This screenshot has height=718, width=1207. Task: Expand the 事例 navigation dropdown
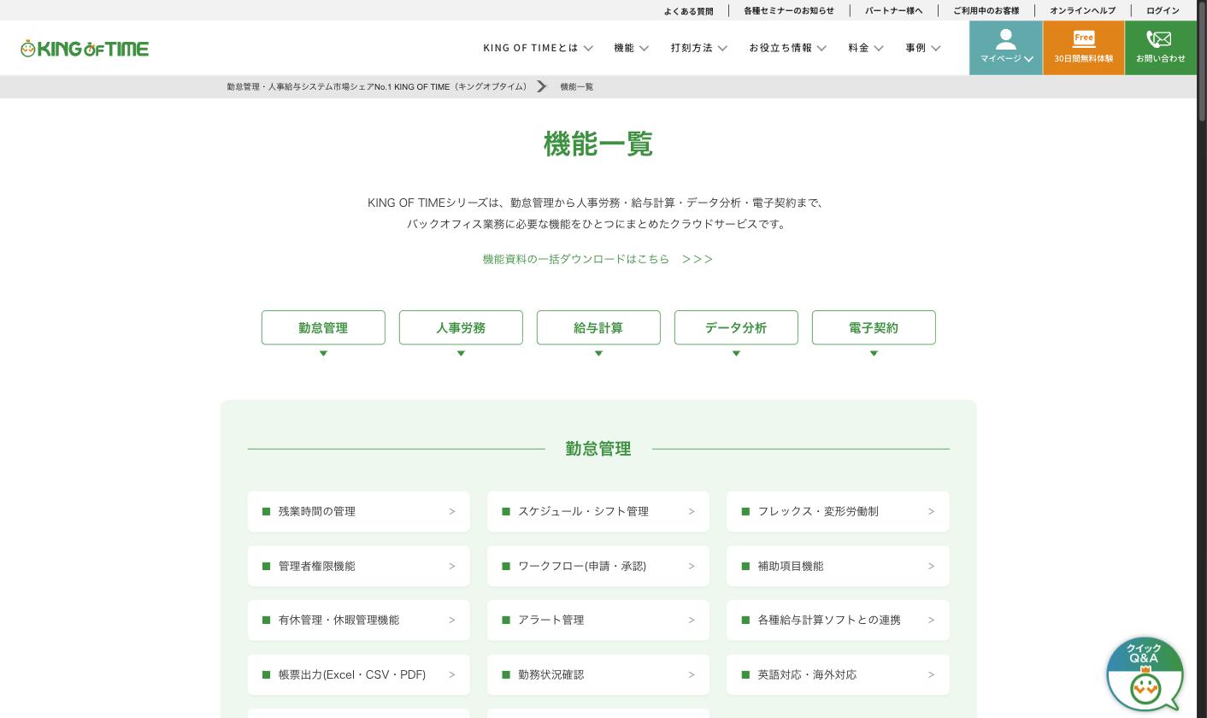(923, 48)
